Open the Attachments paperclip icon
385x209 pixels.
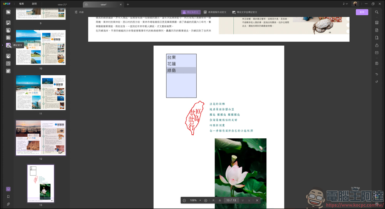pos(8,204)
